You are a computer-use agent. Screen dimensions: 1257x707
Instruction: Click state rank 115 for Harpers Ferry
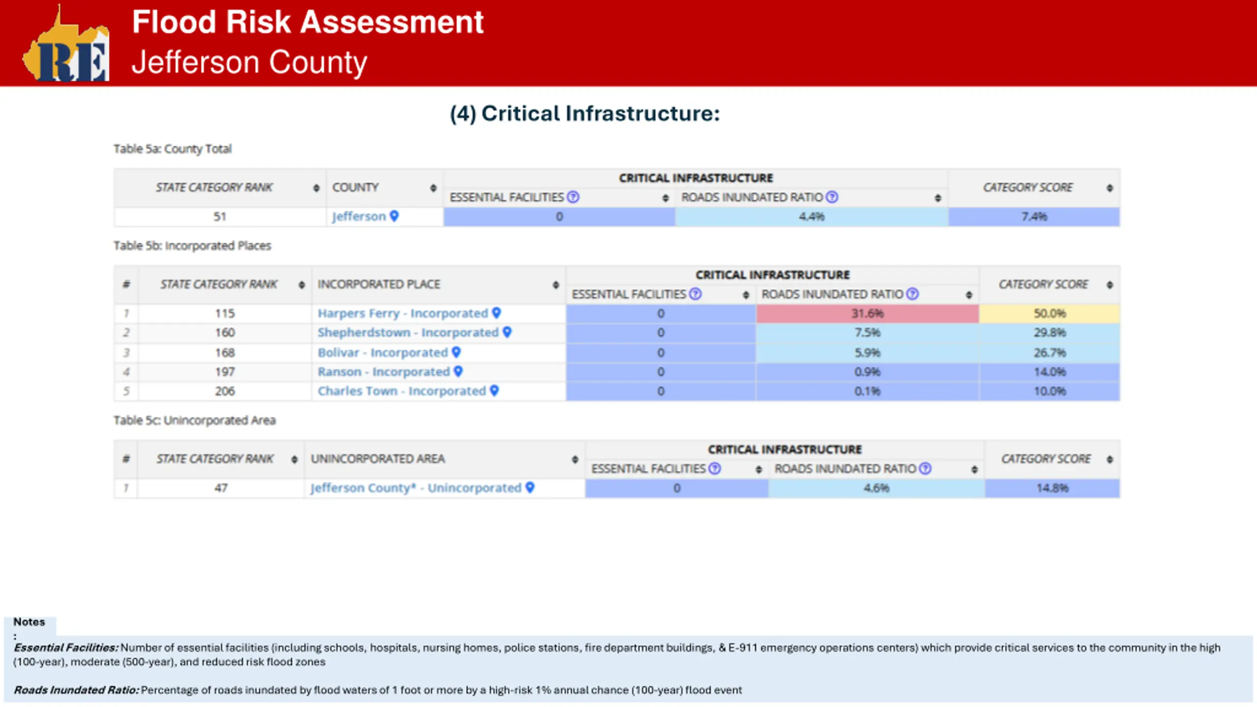tap(225, 313)
